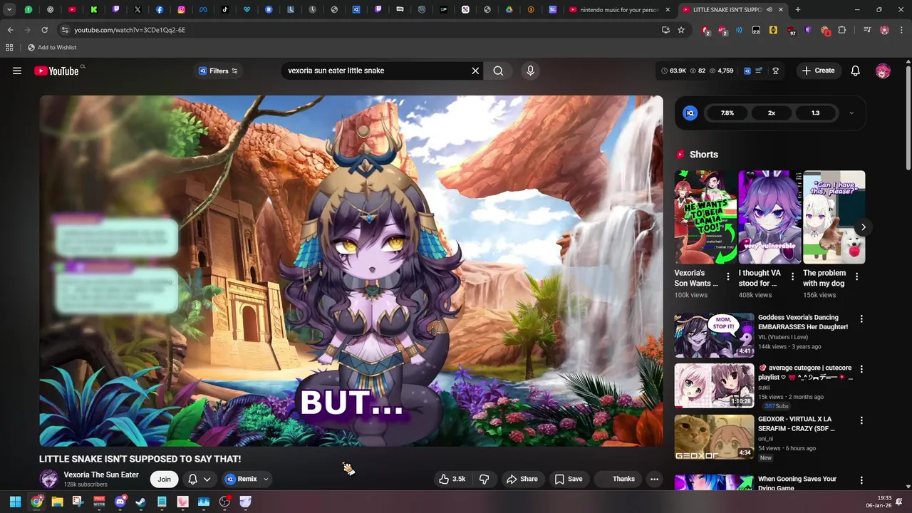Screen dimensions: 912x513
Task: Open the Extensions puzzle icon
Action: 842,30
